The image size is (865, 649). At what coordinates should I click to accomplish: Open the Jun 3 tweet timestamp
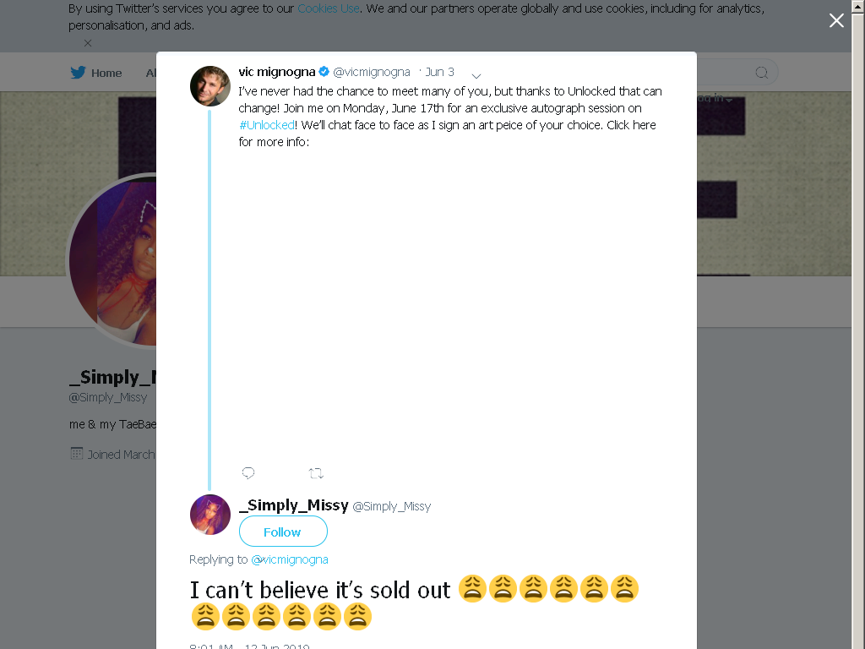439,73
